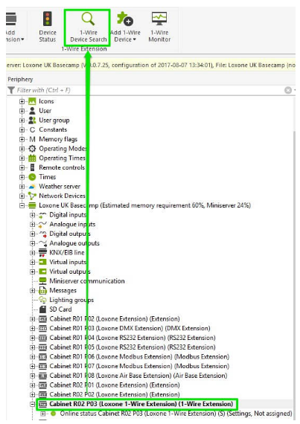Expand the User group node
The height and width of the screenshot is (424, 300).
[22, 121]
